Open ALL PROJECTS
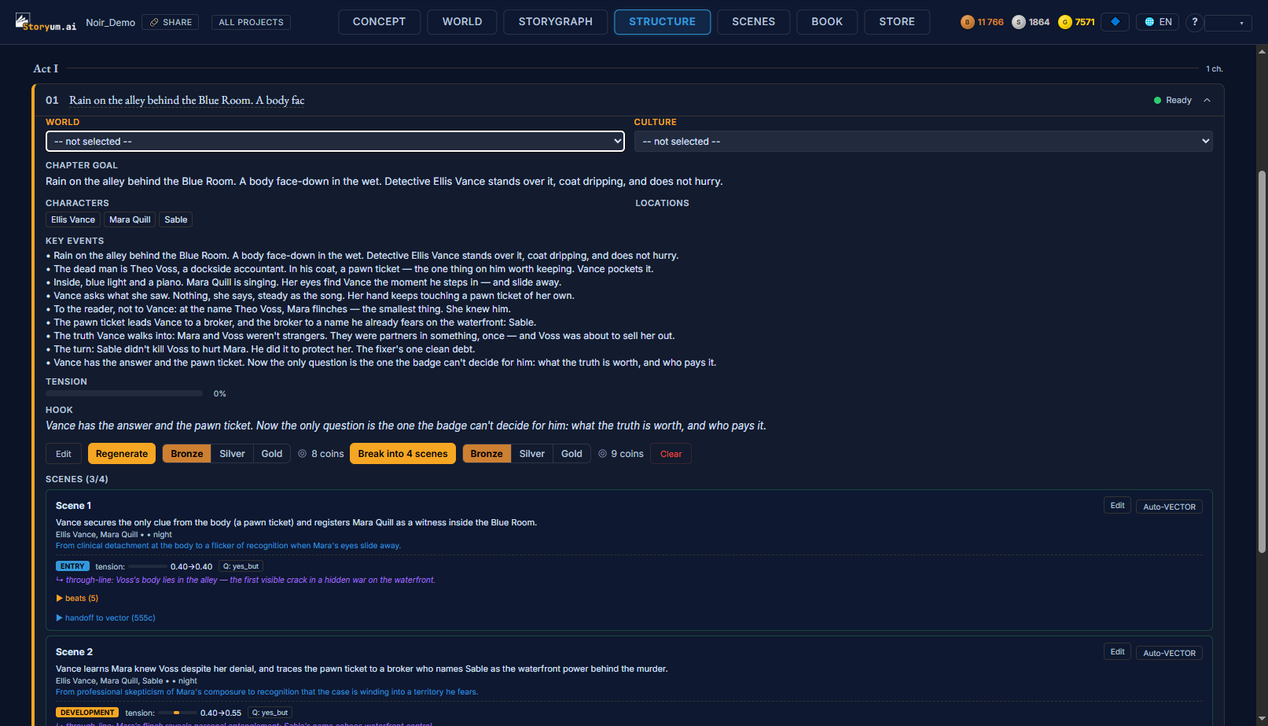The height and width of the screenshot is (726, 1268). coord(251,22)
